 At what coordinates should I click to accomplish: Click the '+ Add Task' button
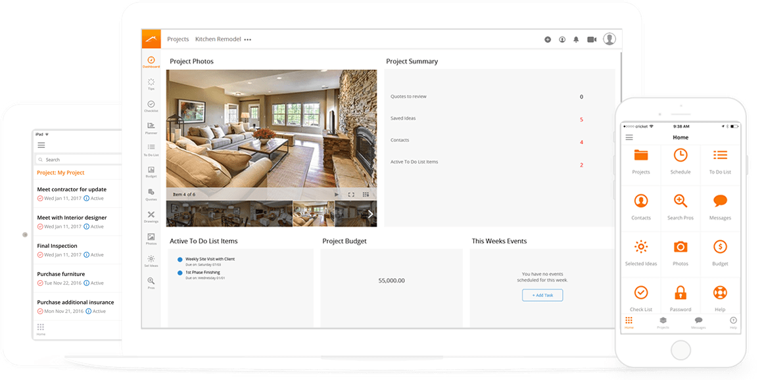coord(542,295)
